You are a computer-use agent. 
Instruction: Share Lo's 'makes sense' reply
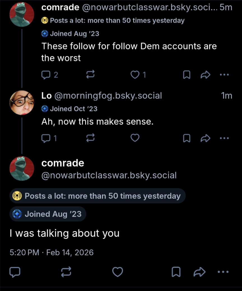click(x=206, y=138)
